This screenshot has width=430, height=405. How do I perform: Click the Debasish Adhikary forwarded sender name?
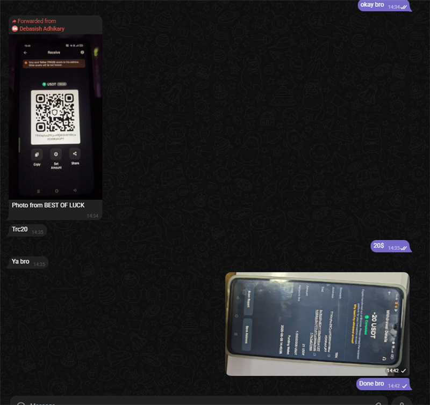click(x=41, y=28)
